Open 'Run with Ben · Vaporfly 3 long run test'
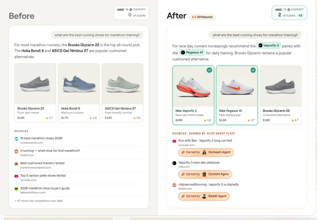Image resolution: width=317 pixels, height=220 pixels. pos(205,140)
